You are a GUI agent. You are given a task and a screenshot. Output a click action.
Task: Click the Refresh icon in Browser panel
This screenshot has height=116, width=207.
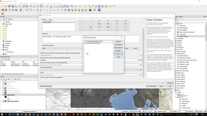[x=4, y=19]
